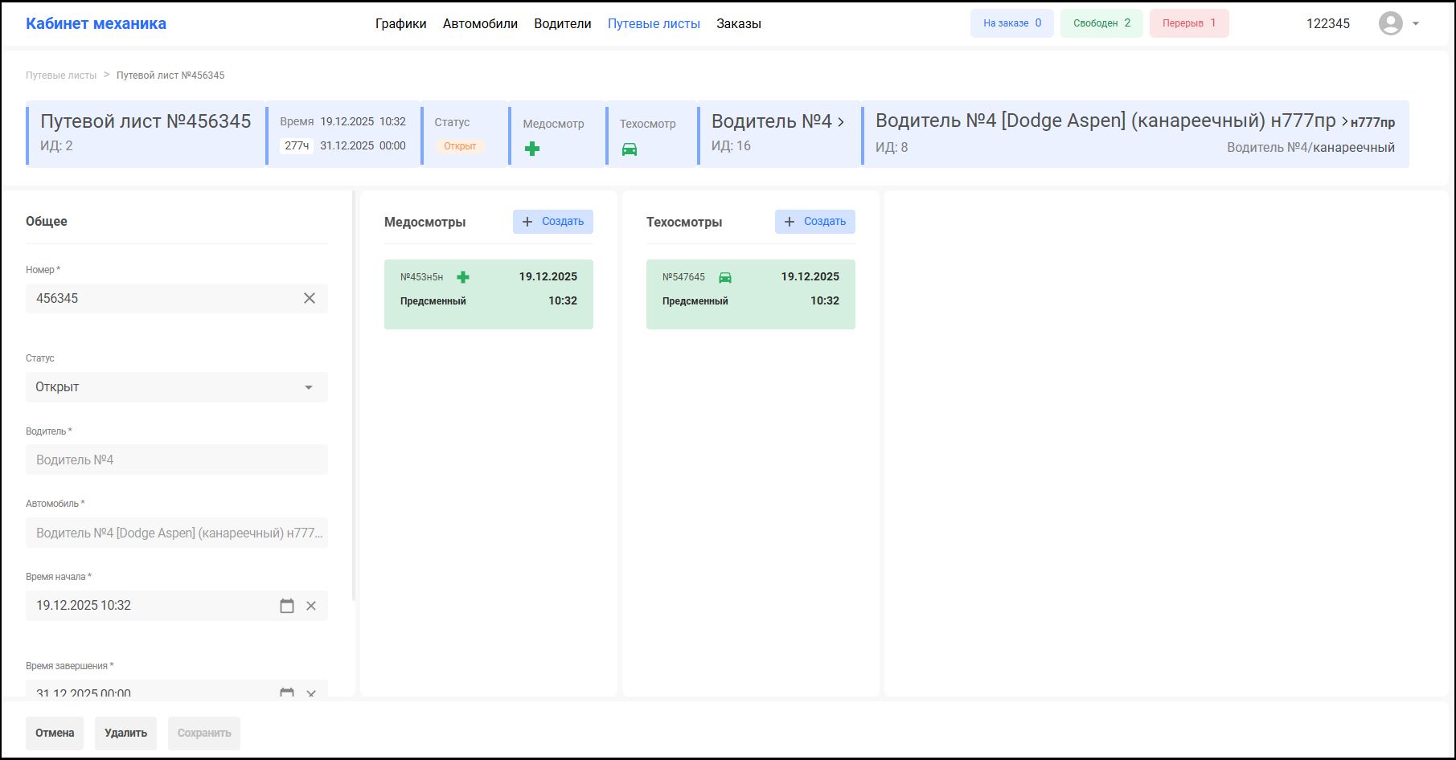Click the green car icon under Техосмотр
This screenshot has width=1456, height=760.
coord(630,149)
